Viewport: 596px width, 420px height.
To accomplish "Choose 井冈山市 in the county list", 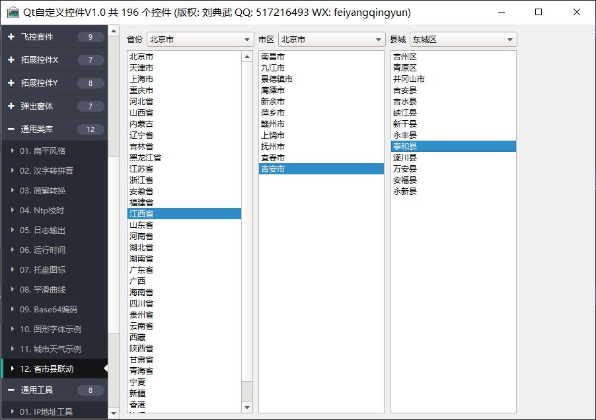I will (x=409, y=79).
